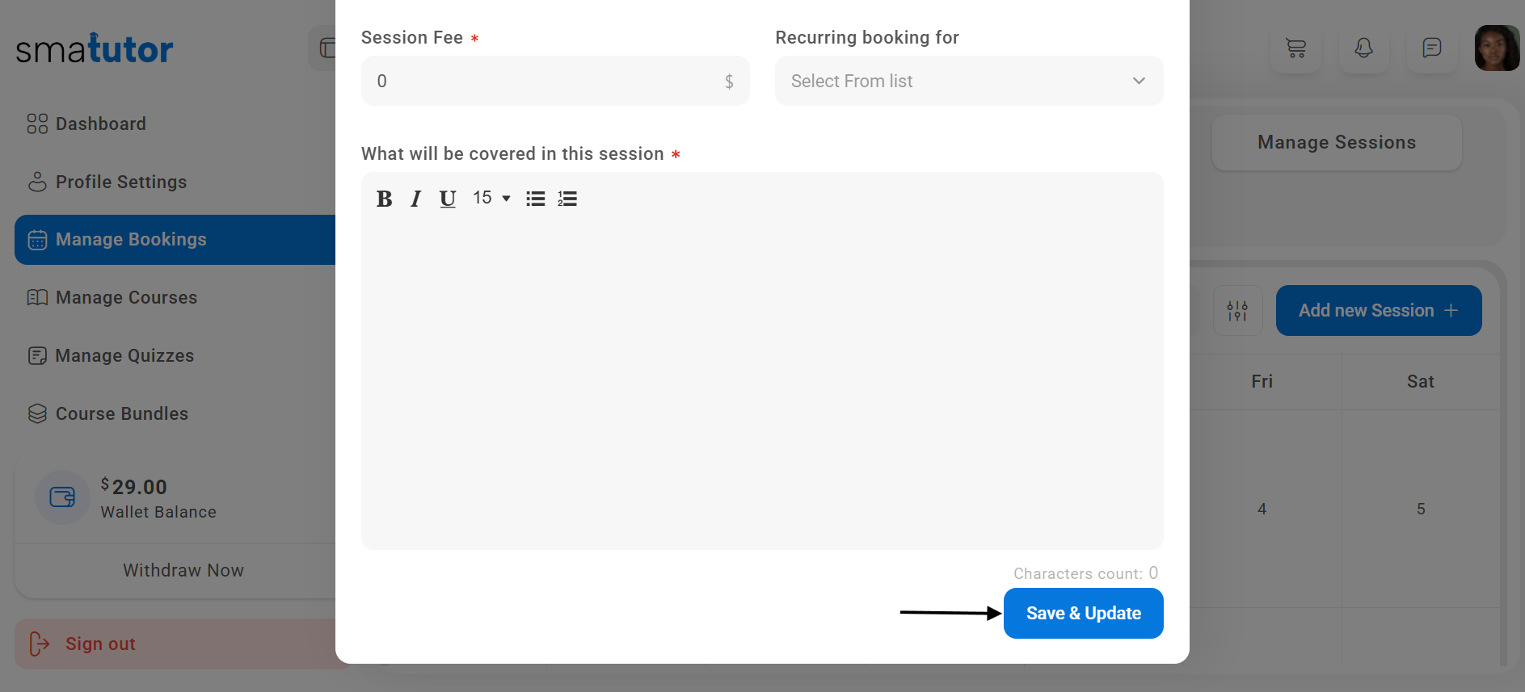
Task: Click the user profile avatar
Action: 1496,48
